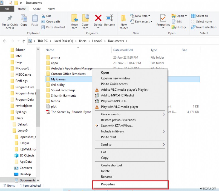Open the Copy to folder button

point(85,22)
